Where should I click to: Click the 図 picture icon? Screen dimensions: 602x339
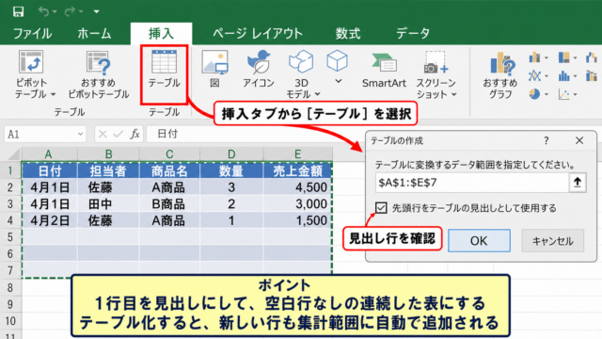pyautogui.click(x=214, y=62)
